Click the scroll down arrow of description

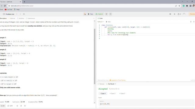94,103
